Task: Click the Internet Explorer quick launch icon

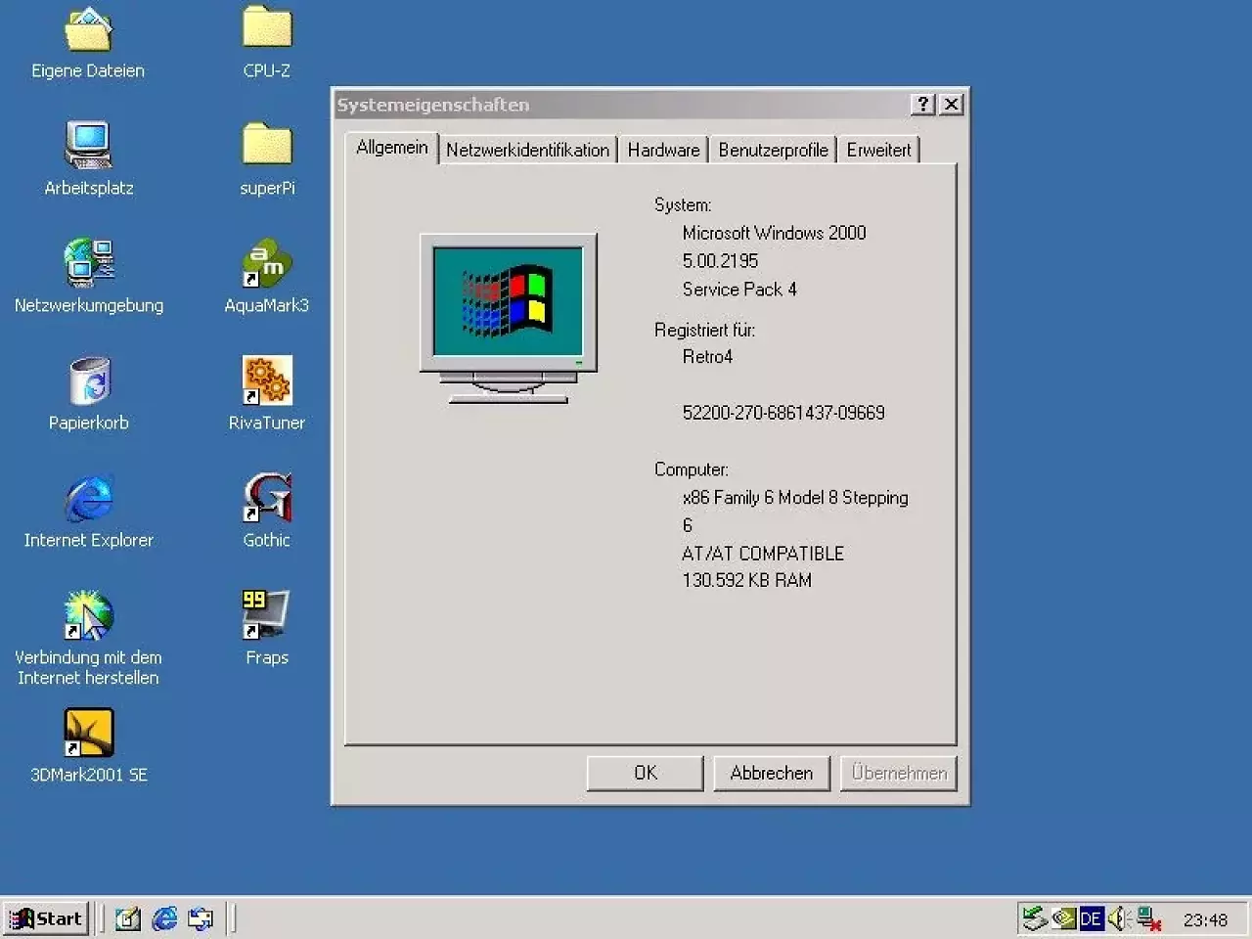Action: click(x=165, y=918)
